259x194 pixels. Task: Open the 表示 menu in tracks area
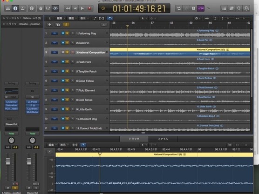click(84, 18)
